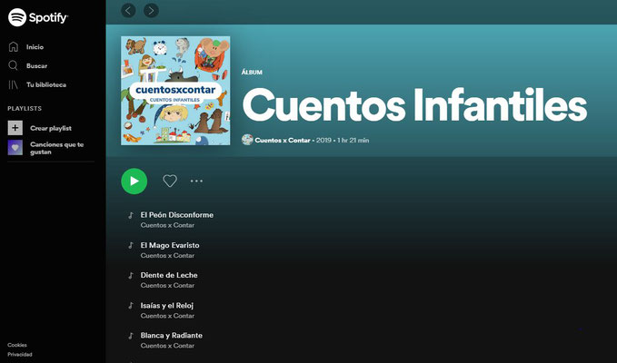Open Tu biblioteca in the sidebar

coord(46,84)
